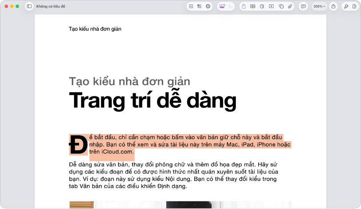The height and width of the screenshot is (209, 361).
Task: Click the header text Tạo kiểu nhà đơn giản
Action: 95,29
